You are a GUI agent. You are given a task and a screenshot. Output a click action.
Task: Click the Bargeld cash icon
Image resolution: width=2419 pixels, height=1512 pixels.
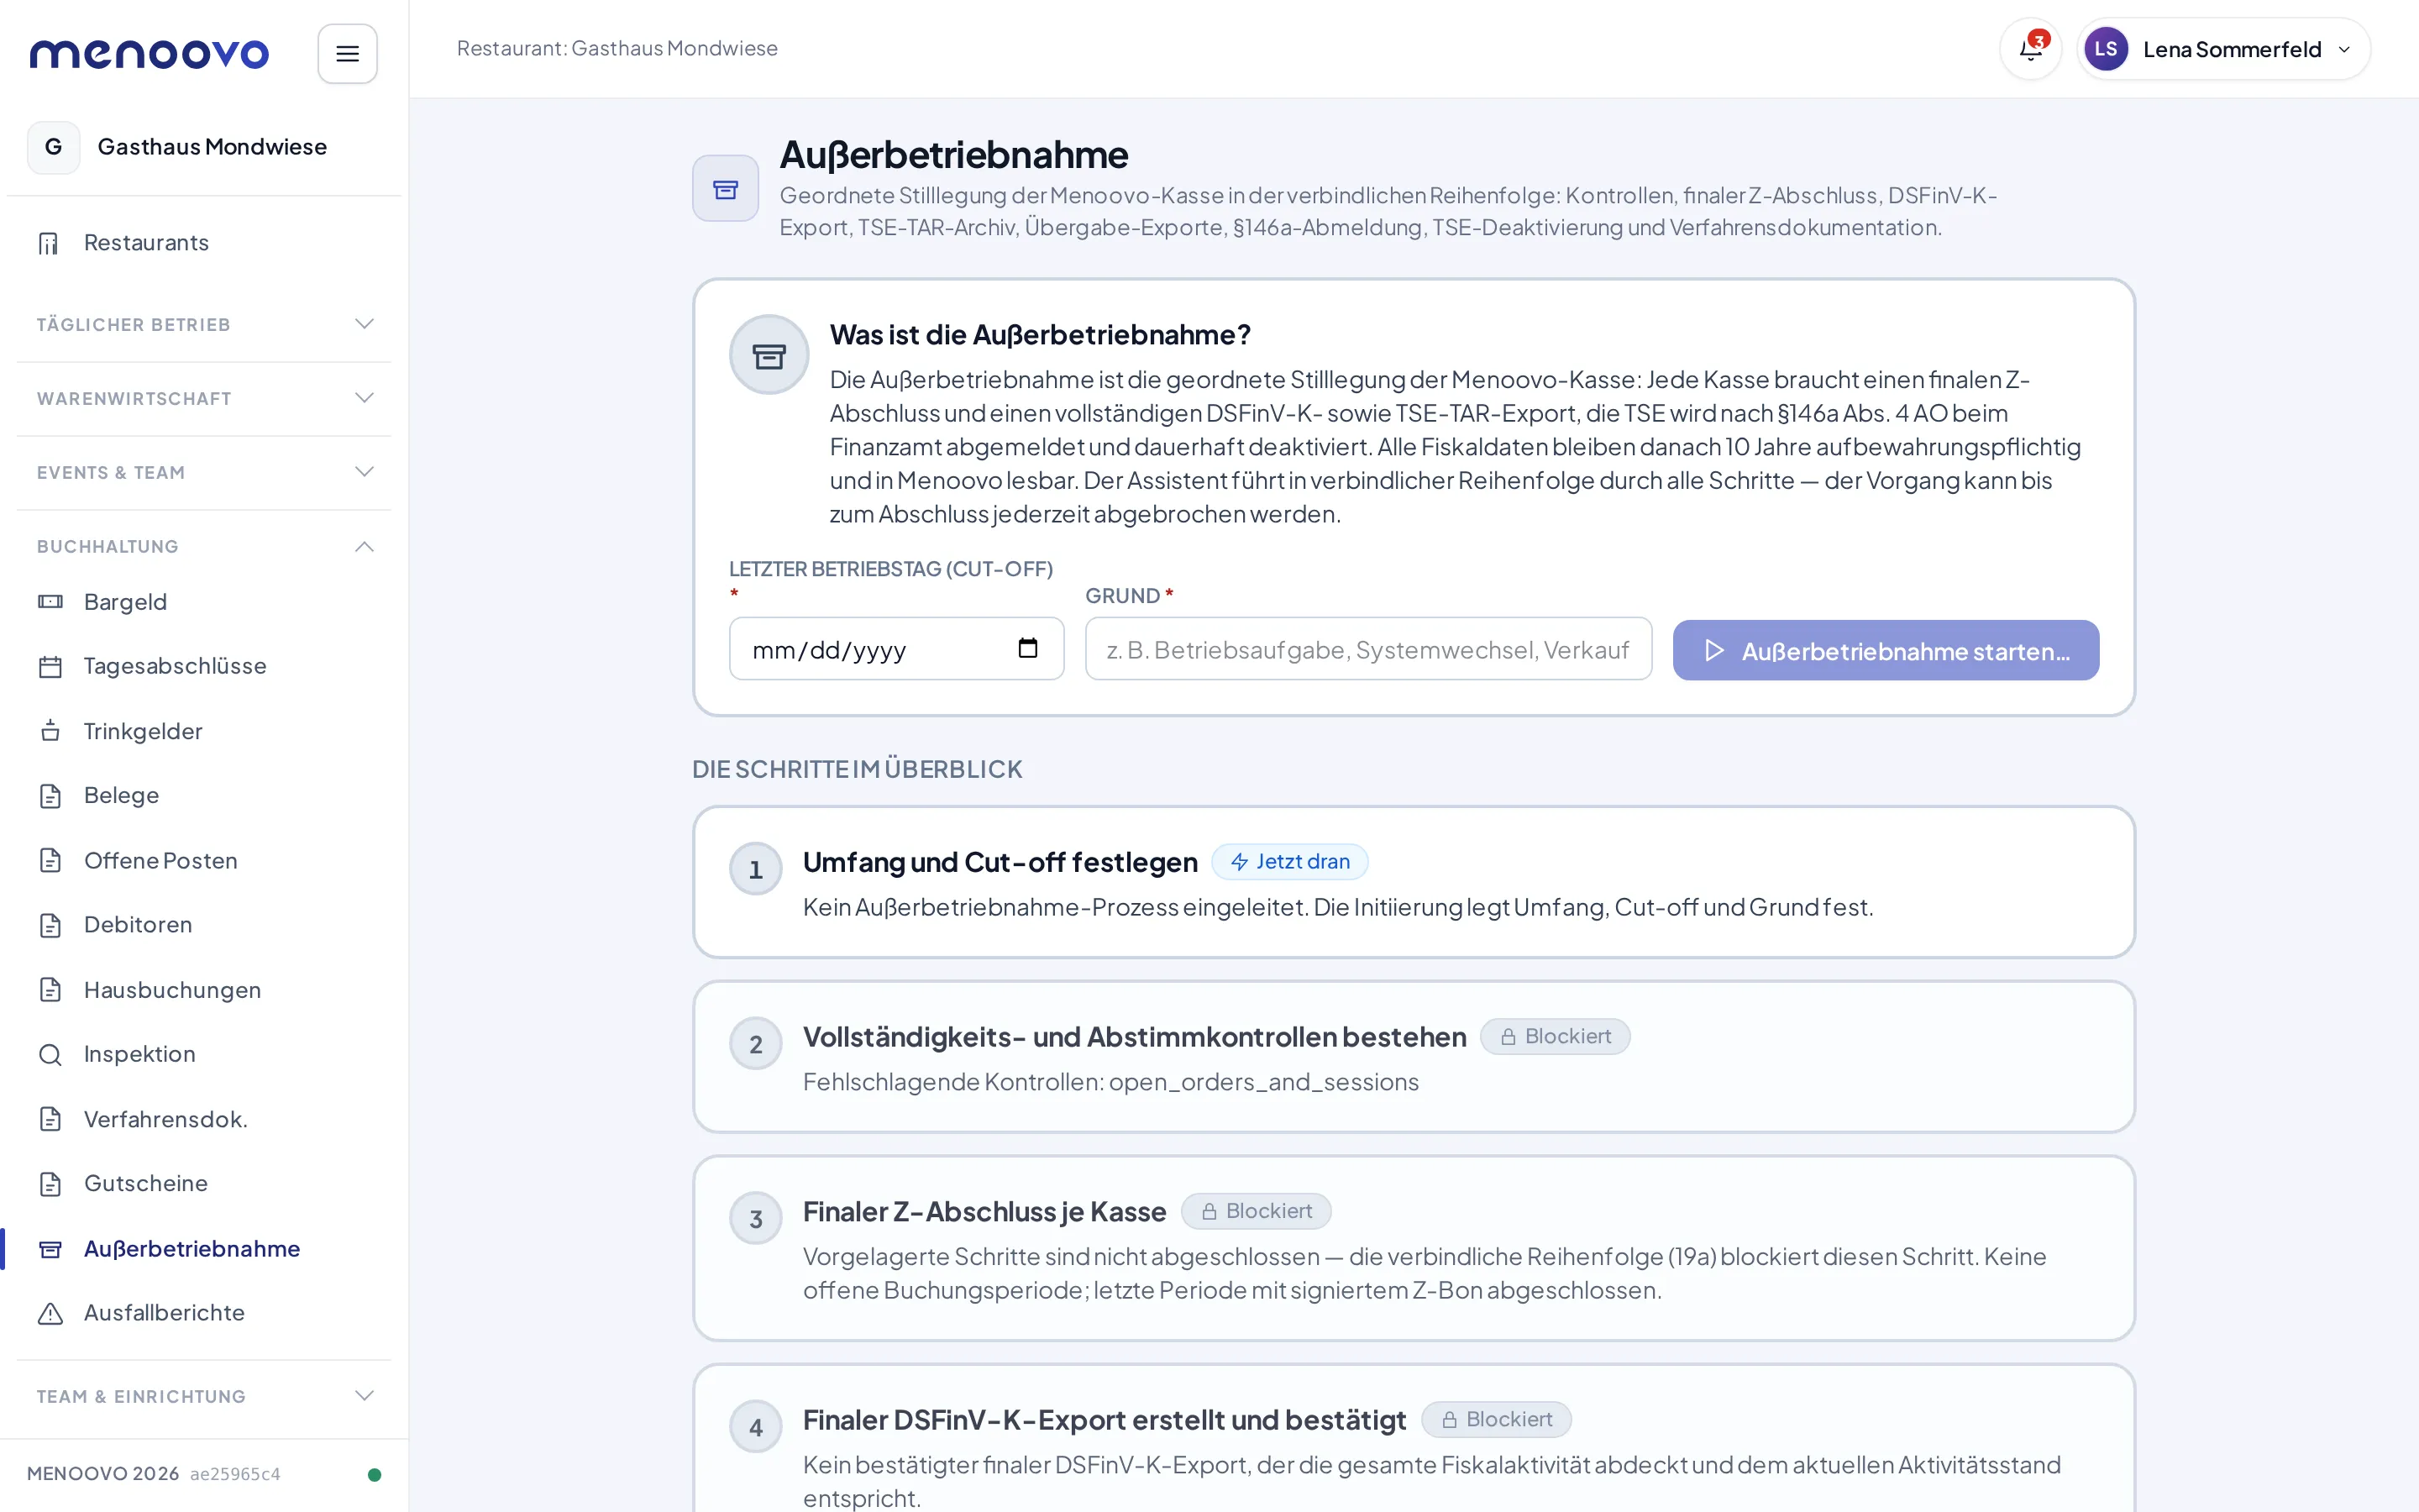coord(50,602)
